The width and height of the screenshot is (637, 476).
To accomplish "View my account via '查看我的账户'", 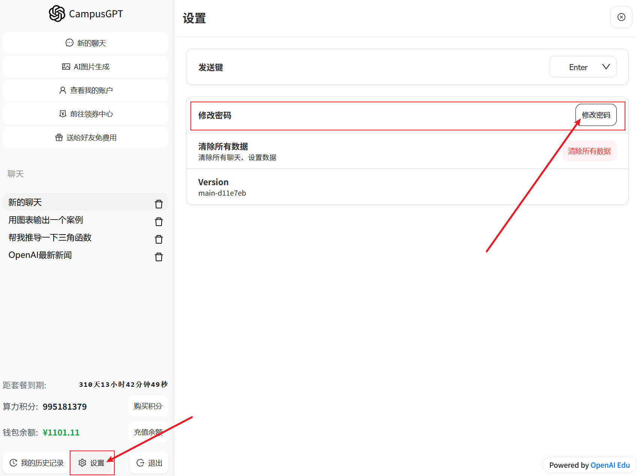I will click(85, 90).
